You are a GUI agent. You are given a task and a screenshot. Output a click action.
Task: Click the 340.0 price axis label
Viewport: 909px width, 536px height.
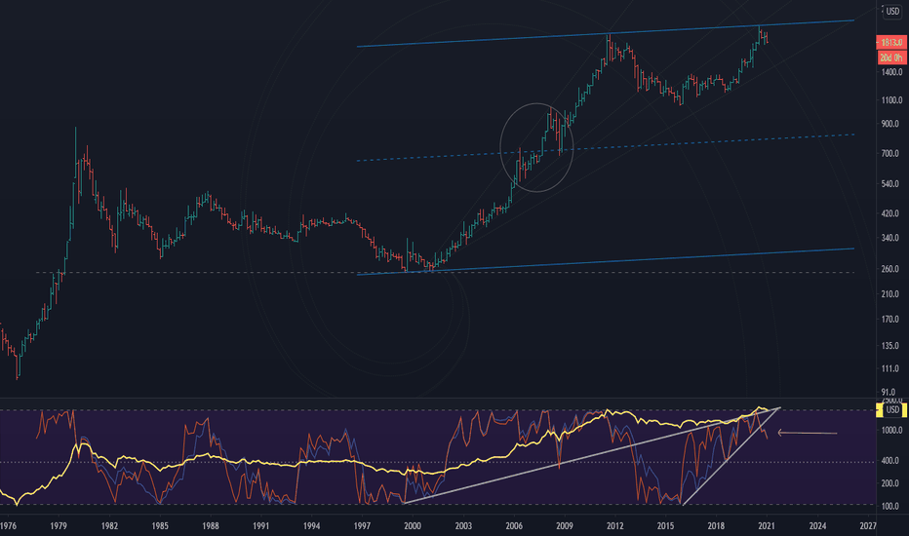click(891, 238)
